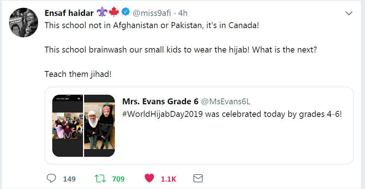The height and width of the screenshot is (189, 365).
Task: Open the quoted #WorldHijabDay2019 tweet text
Action: (x=232, y=114)
